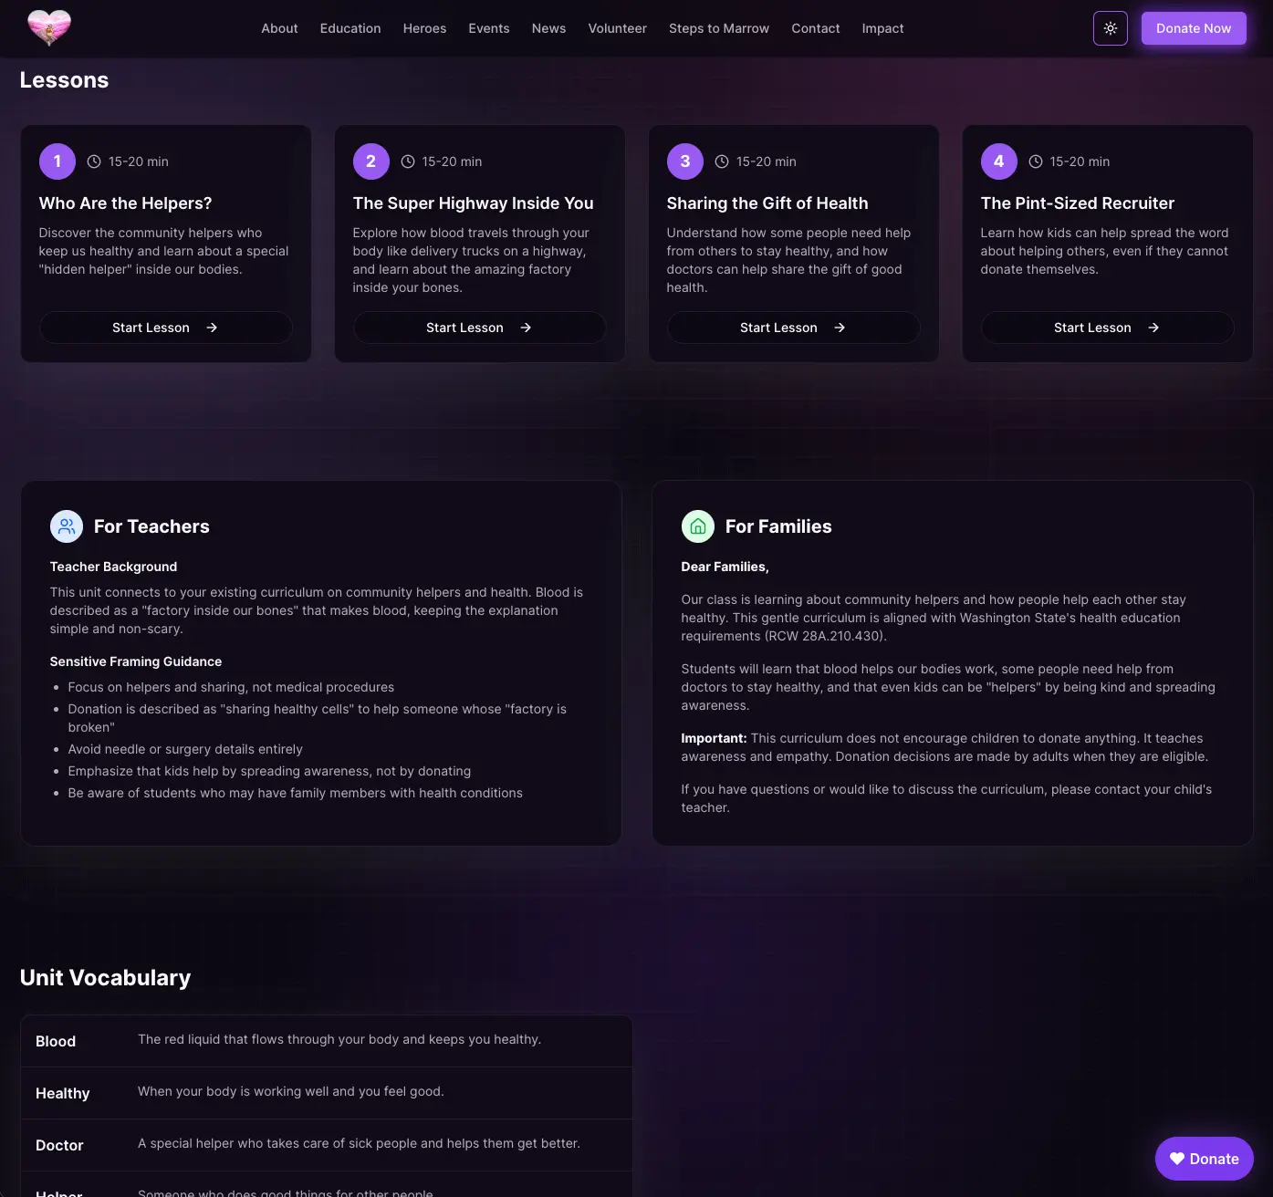Viewport: 1273px width, 1197px height.
Task: Click the floating Donate button
Action: (x=1204, y=1159)
